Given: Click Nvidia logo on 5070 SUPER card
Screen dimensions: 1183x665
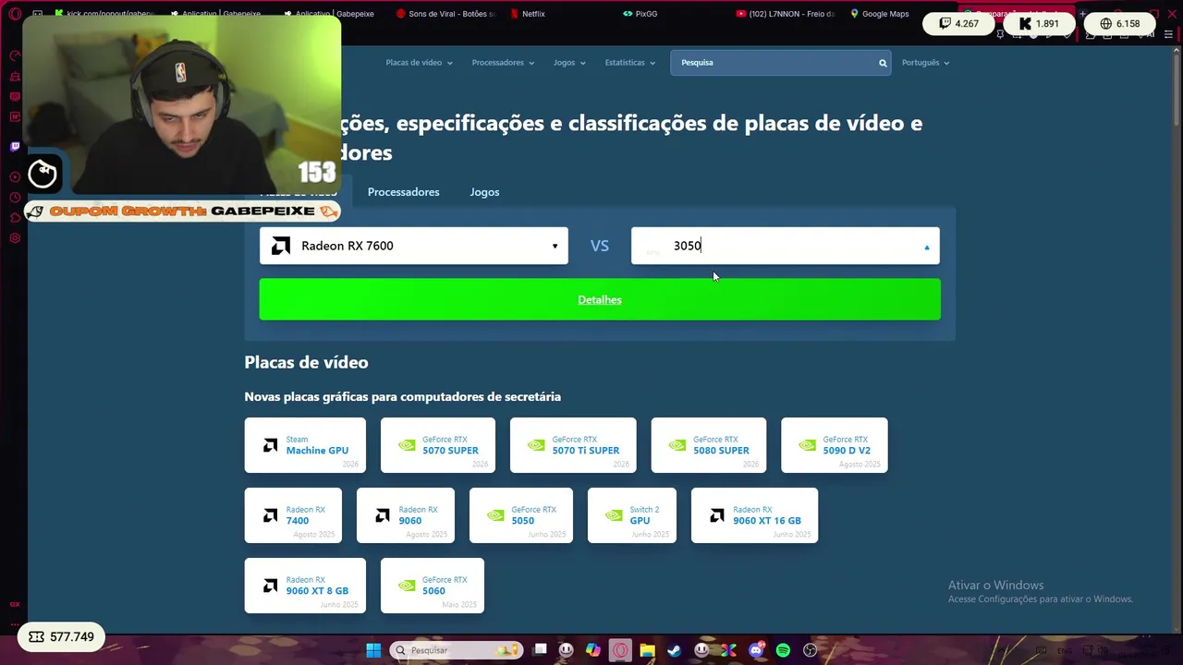Looking at the screenshot, I should [x=407, y=445].
